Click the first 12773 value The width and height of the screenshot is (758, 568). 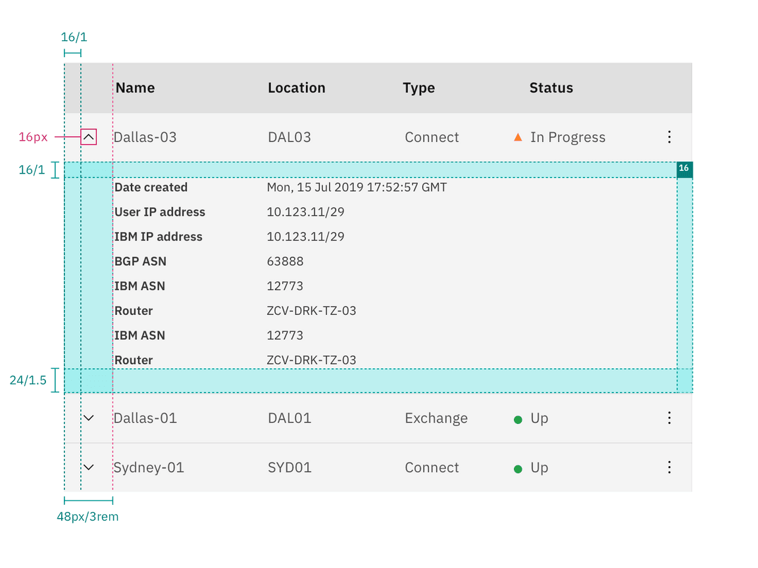click(x=285, y=286)
